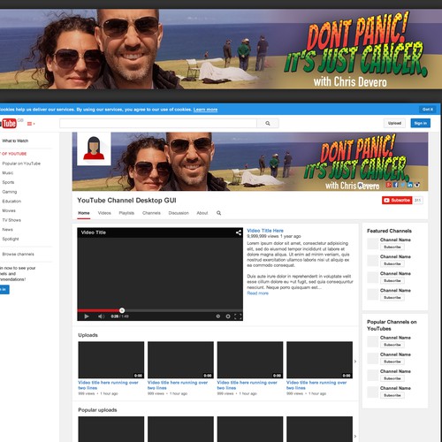Subscribe to the first channel under Featured Channels
The width and height of the screenshot is (442, 442).
(392, 247)
